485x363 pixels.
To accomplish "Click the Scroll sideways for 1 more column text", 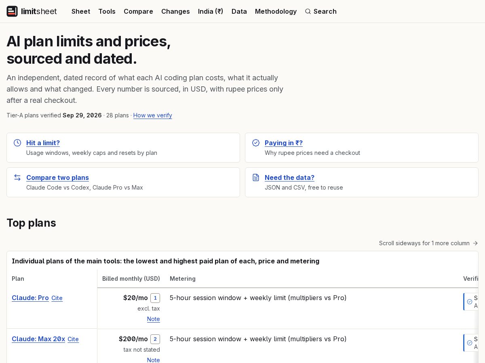I will 424,243.
